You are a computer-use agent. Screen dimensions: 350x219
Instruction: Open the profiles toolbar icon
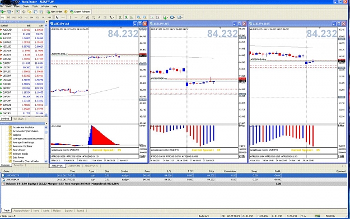tap(10, 12)
